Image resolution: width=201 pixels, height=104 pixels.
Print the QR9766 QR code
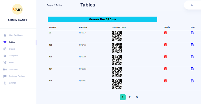pos(192,57)
